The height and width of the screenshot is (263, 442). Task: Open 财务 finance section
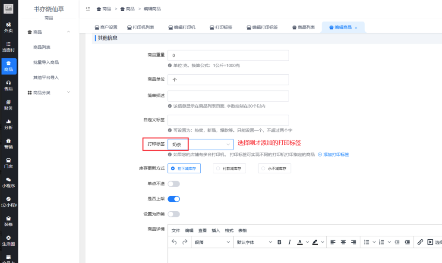click(8, 105)
